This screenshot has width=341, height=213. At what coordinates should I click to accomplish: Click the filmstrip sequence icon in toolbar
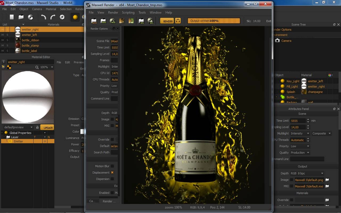pyautogui.click(x=122, y=21)
